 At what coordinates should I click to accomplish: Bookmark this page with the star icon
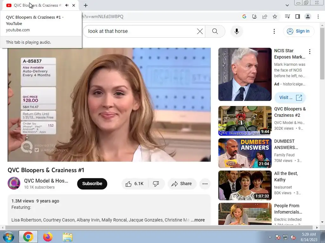[x=275, y=16]
